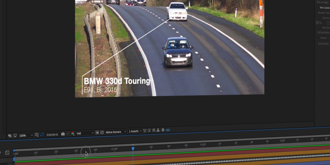Click the 02:00f mark on time ruler

click(x=203, y=145)
